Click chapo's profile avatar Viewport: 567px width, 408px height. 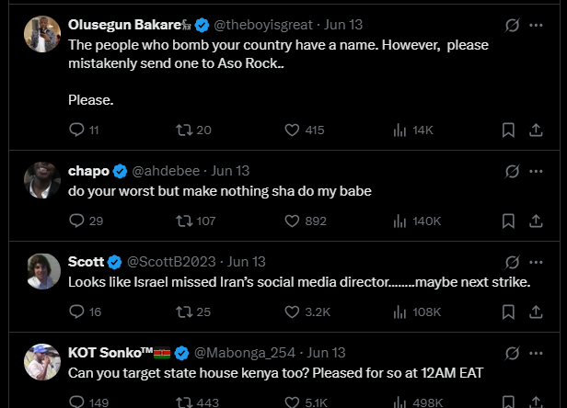click(x=42, y=180)
